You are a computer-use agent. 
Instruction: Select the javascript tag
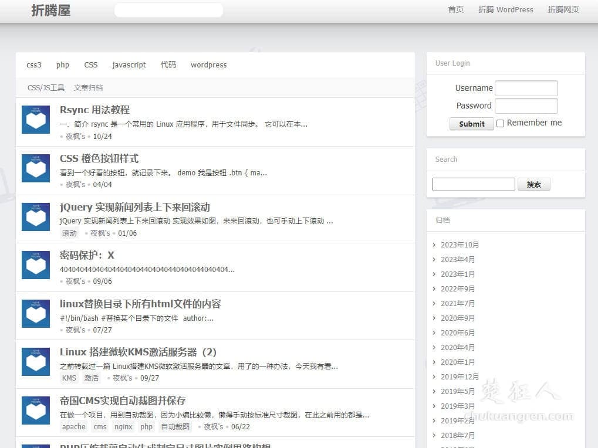[x=129, y=65]
